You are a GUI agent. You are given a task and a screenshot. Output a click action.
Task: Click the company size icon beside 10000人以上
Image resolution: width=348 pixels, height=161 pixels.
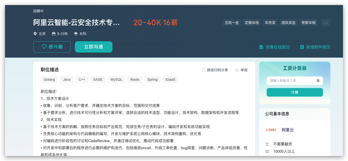267,151
